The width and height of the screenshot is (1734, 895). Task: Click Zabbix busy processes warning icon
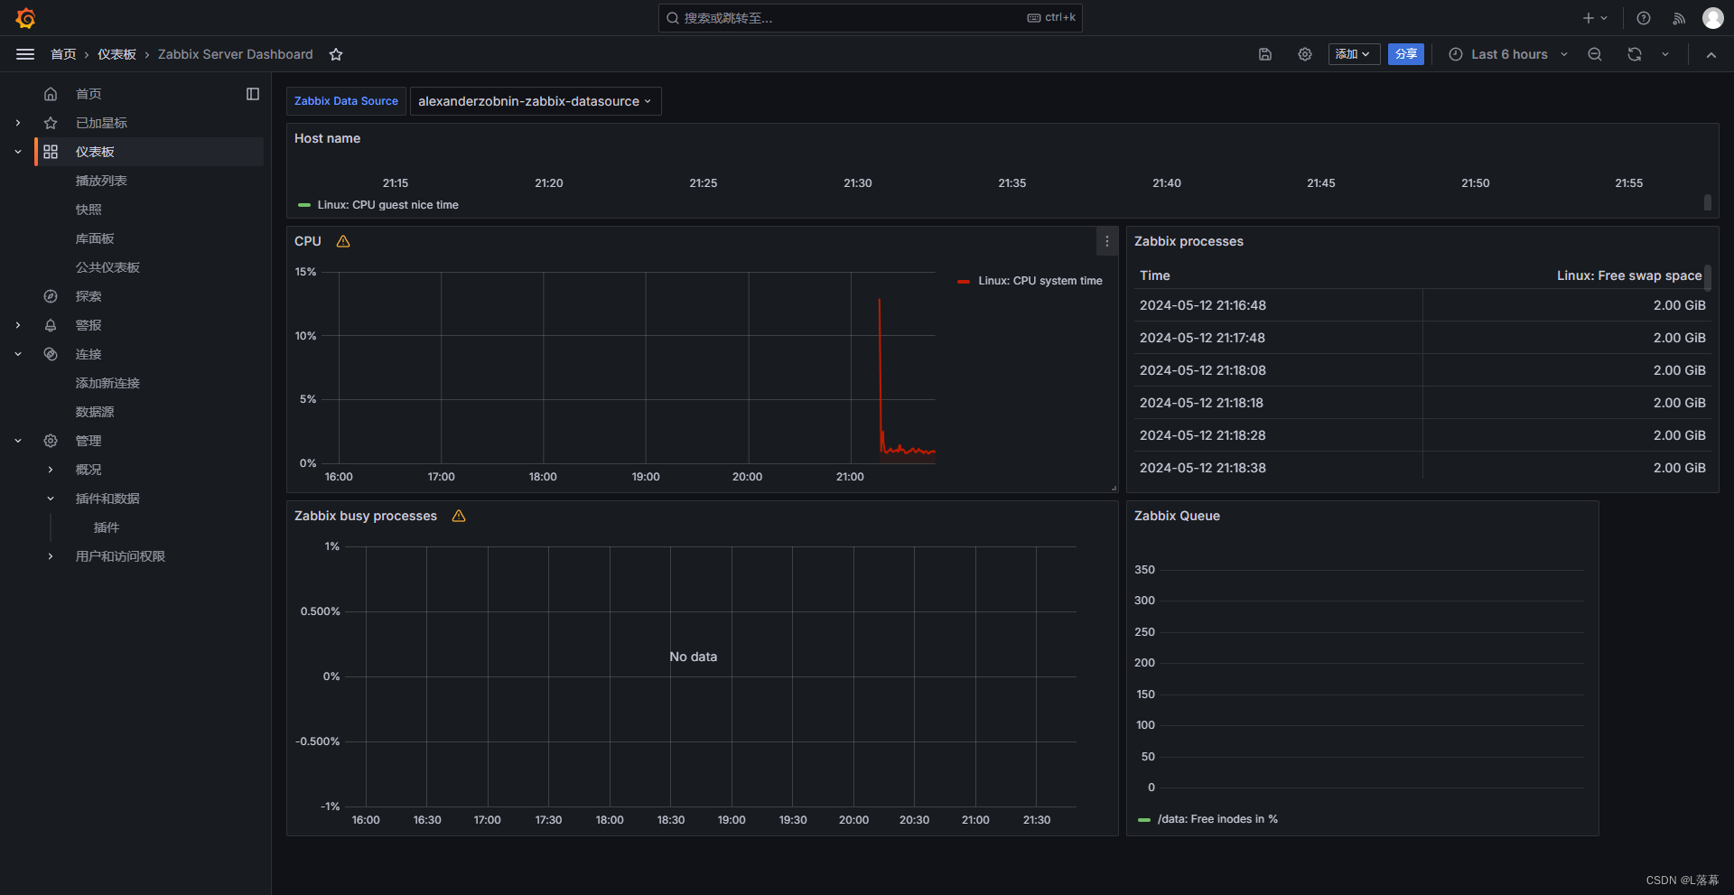459,516
